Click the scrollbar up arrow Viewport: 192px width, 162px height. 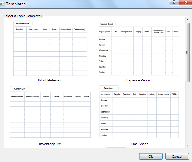coord(187,20)
